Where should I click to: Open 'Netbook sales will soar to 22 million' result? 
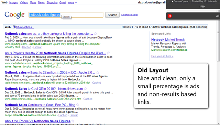[x=50, y=72]
